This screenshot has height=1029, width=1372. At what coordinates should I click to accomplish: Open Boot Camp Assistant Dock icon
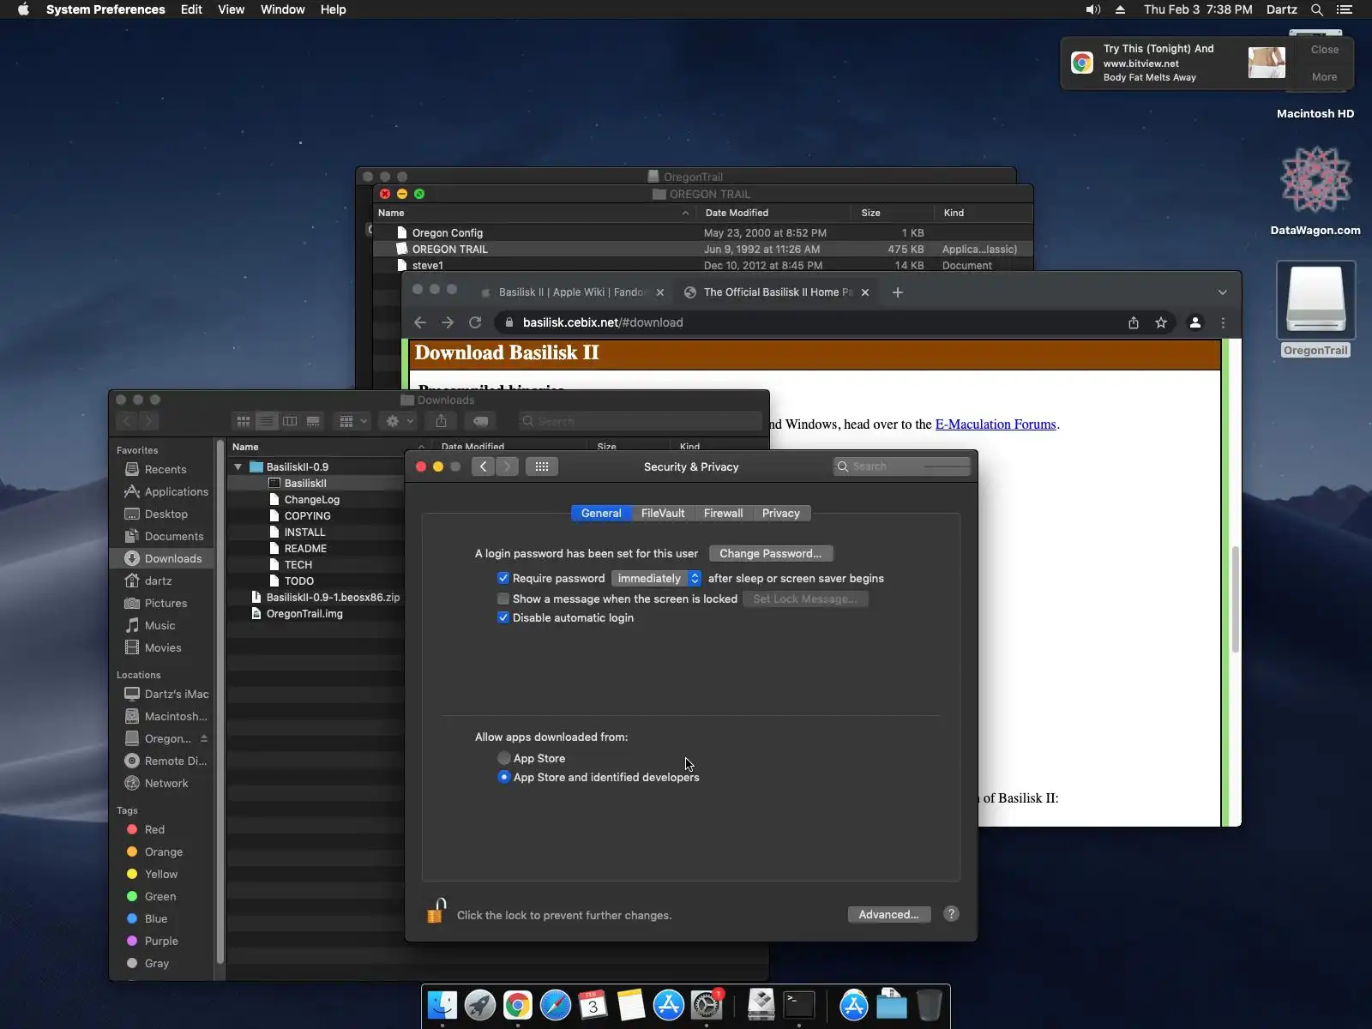coord(761,1005)
